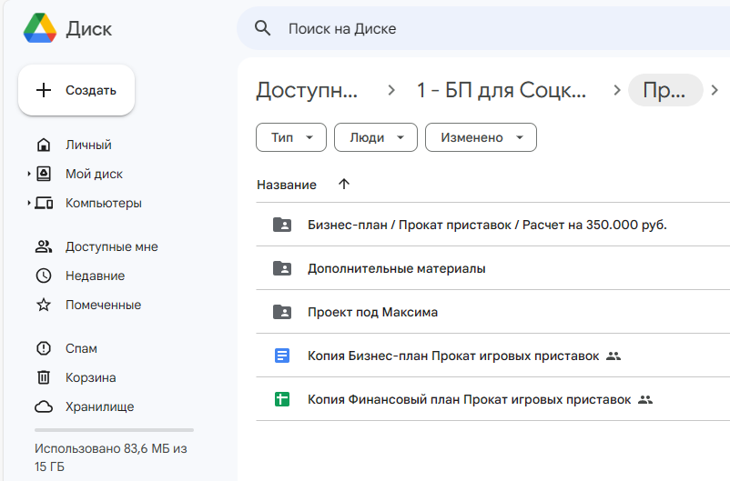Viewport: 730px width, 481px height.
Task: Click the Недавние clock icon
Action: pos(44,276)
